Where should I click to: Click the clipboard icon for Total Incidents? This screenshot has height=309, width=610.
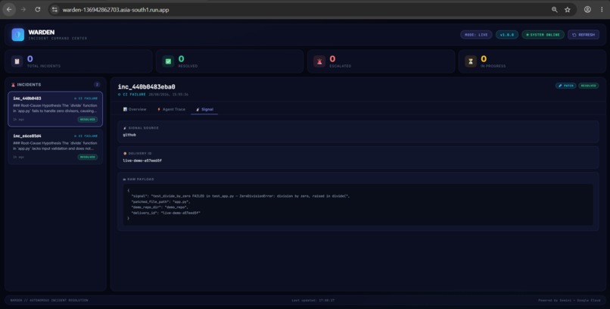[17, 61]
